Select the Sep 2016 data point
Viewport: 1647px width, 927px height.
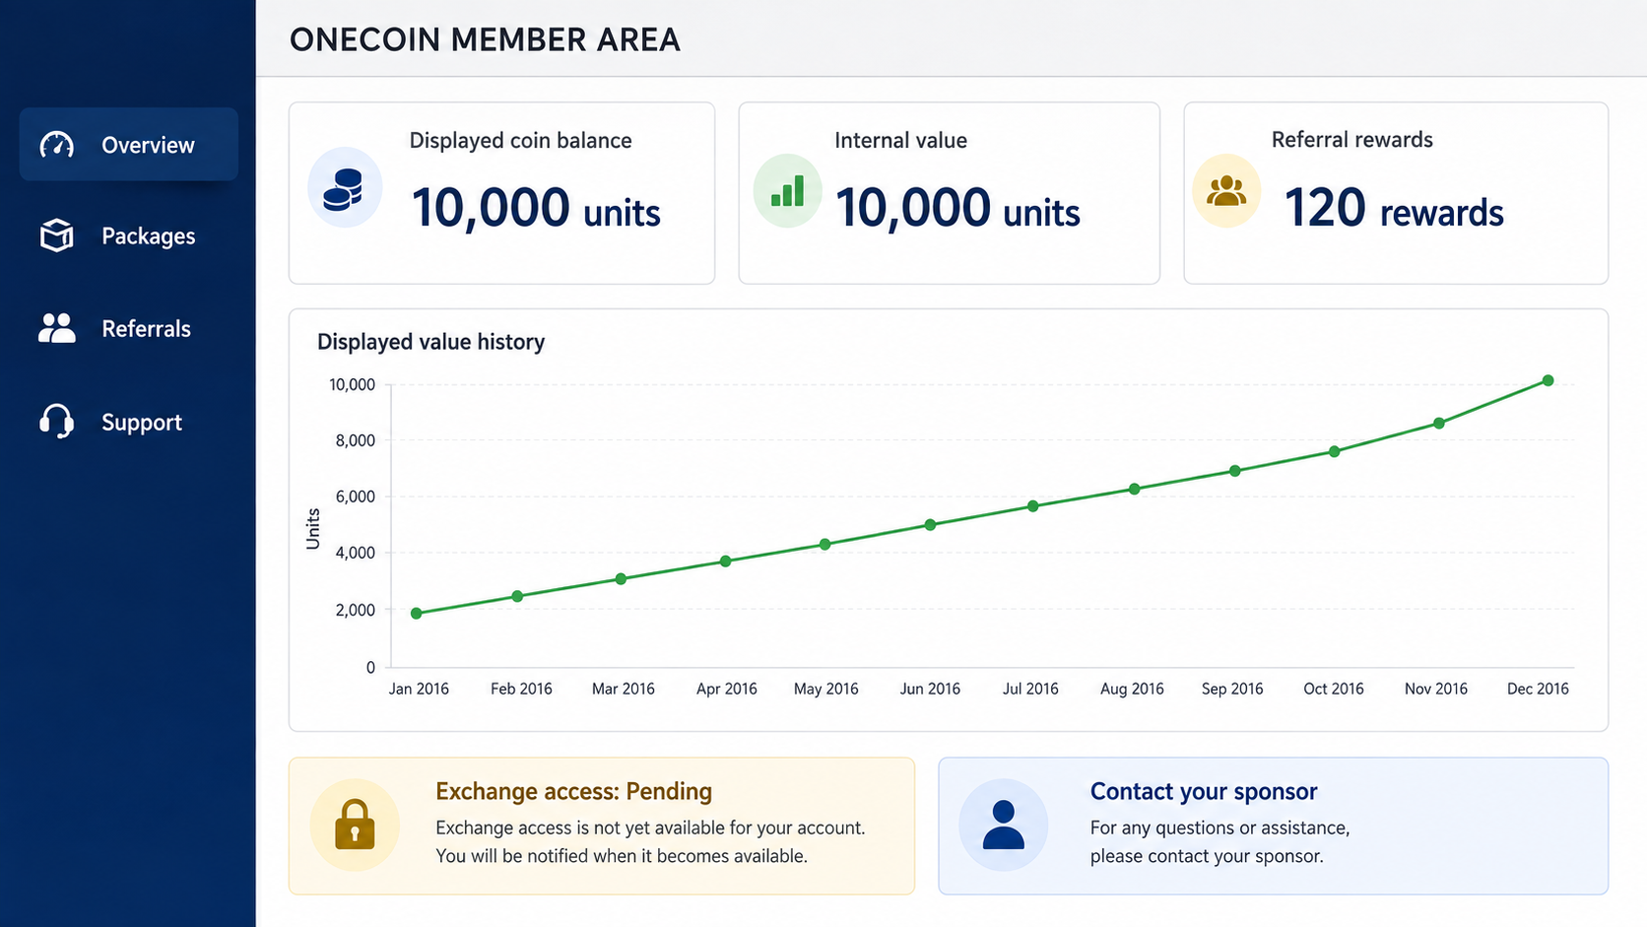pyautogui.click(x=1235, y=471)
